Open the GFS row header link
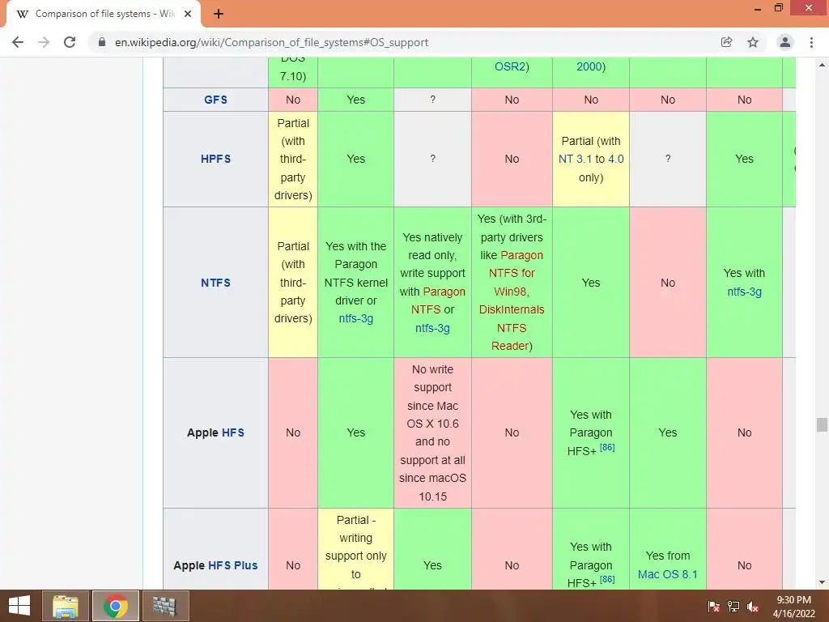 pyautogui.click(x=215, y=100)
